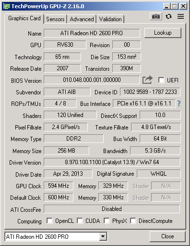Screen dimensions: 190x246
Task: Click the Default Clock field 600 MHz
Action: (59, 197)
